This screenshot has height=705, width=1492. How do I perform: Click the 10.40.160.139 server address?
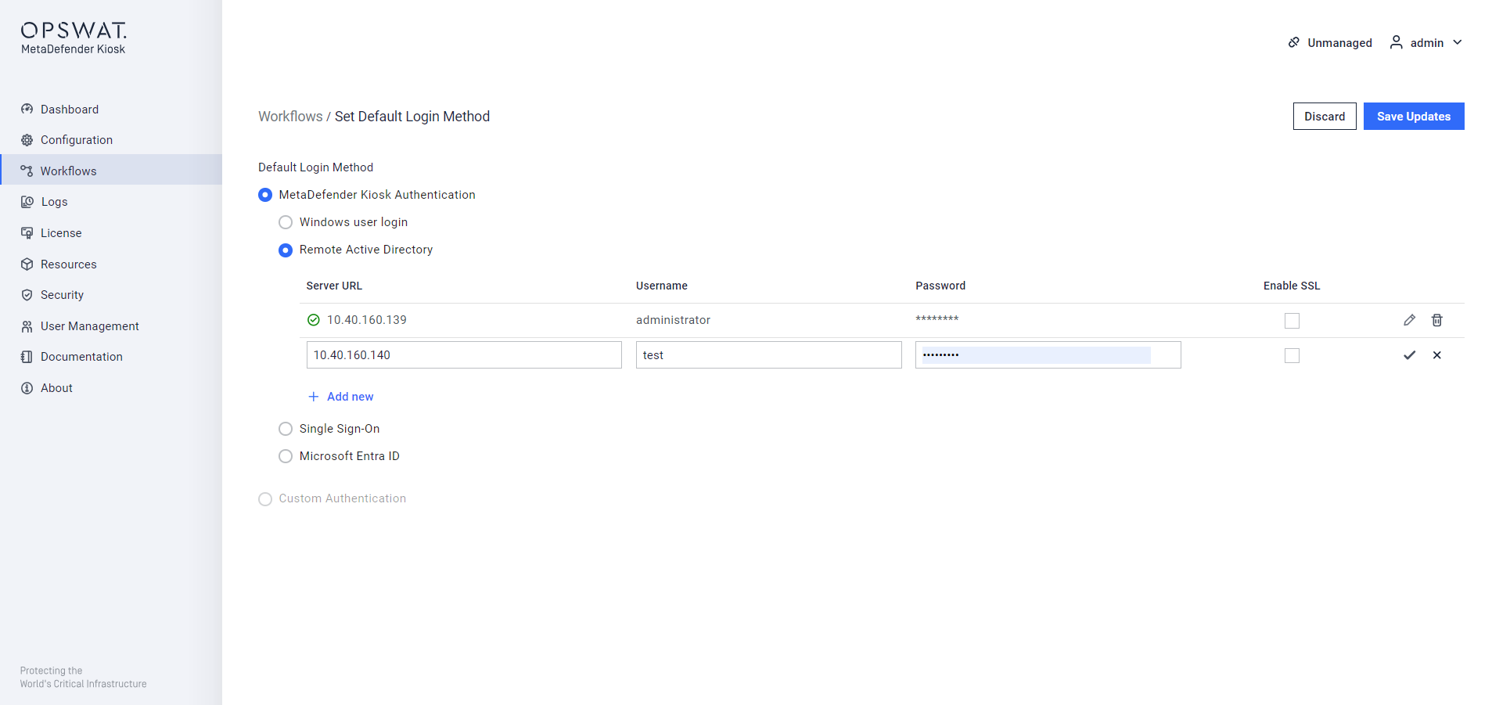pyautogui.click(x=367, y=320)
